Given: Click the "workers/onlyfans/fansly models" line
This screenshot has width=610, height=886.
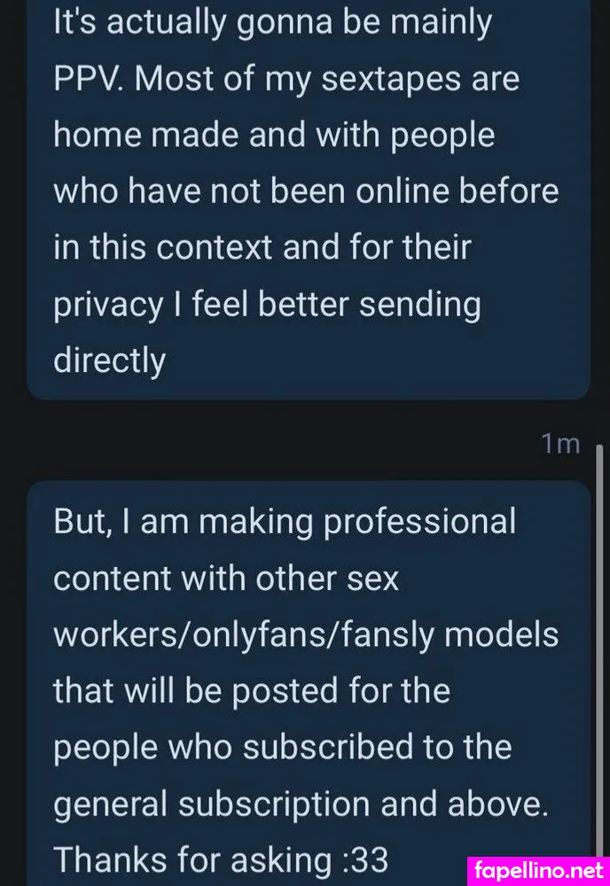Looking at the screenshot, I should (307, 634).
